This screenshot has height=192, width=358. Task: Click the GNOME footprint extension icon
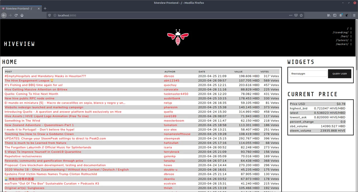click(347, 15)
